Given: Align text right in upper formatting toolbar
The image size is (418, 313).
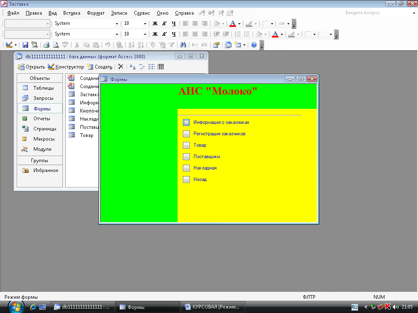Looking at the screenshot, I should coord(205,23).
